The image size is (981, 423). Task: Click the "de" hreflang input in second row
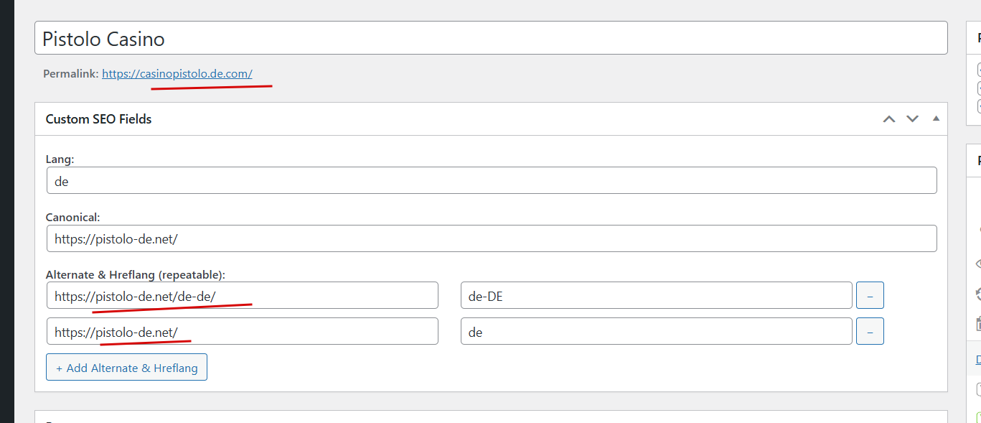(x=656, y=331)
